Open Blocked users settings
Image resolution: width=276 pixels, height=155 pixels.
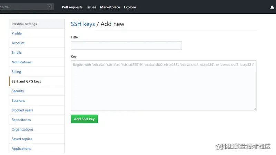tap(37, 110)
